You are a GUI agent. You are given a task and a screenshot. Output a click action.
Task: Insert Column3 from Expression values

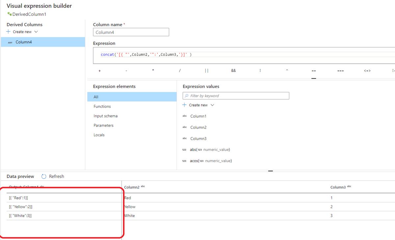coord(198,138)
